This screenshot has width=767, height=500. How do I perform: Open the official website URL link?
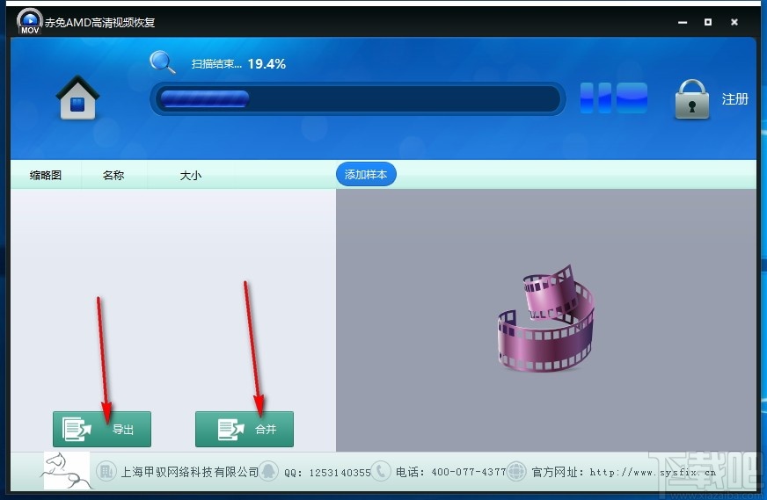[653, 472]
